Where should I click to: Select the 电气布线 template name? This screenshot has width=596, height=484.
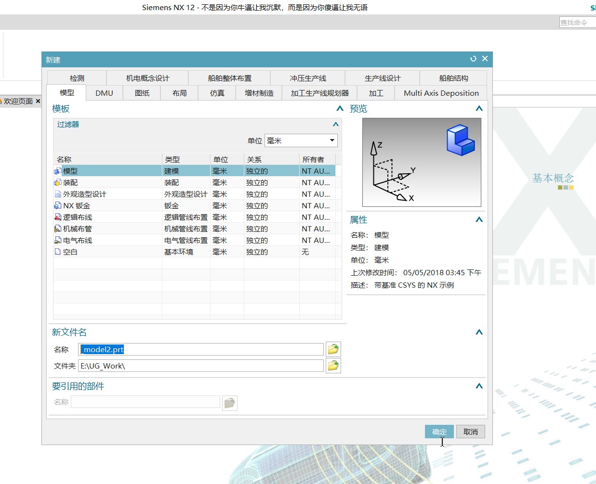click(x=78, y=240)
